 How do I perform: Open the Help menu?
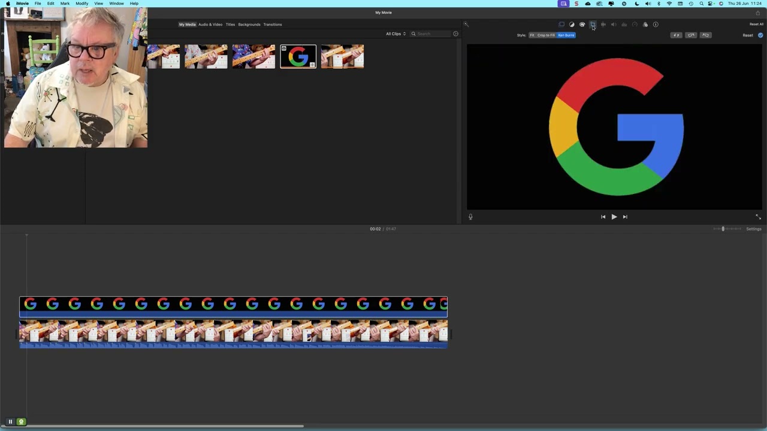point(134,4)
